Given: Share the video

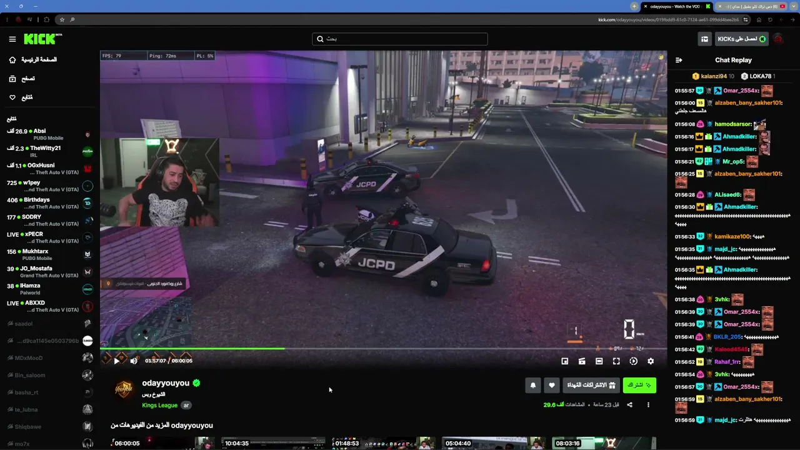Looking at the screenshot, I should (629, 405).
